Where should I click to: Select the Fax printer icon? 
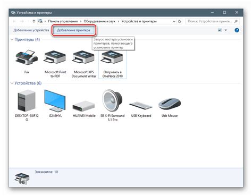click(27, 58)
